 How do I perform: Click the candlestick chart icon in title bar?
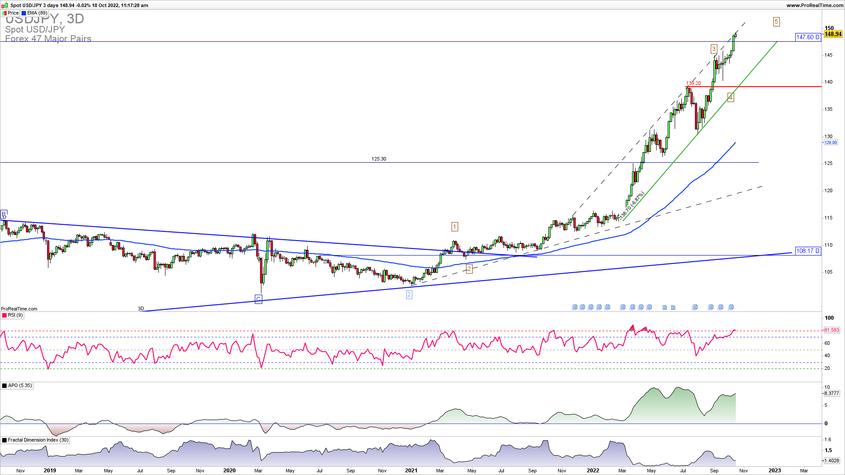click(x=5, y=5)
